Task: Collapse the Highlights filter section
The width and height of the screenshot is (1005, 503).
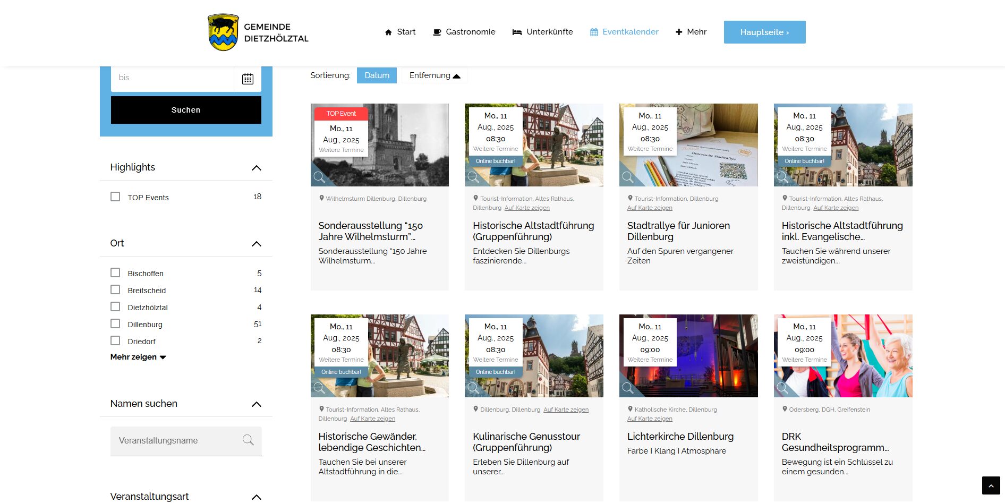Action: 256,168
